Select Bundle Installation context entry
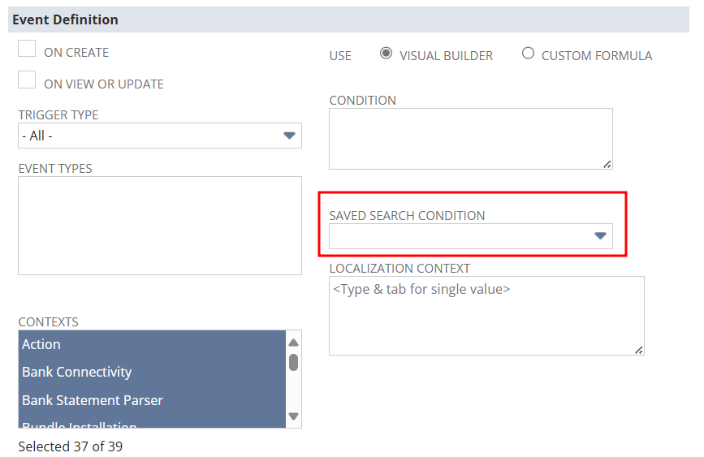 151,424
